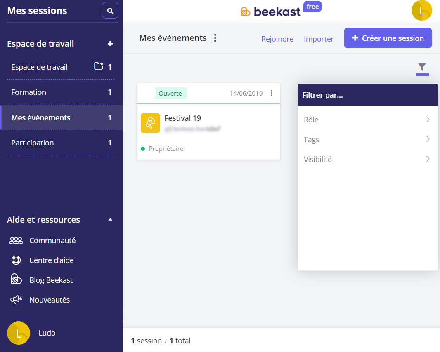Open the Communauté link
Screen dimensions: 440x352
click(x=52, y=240)
